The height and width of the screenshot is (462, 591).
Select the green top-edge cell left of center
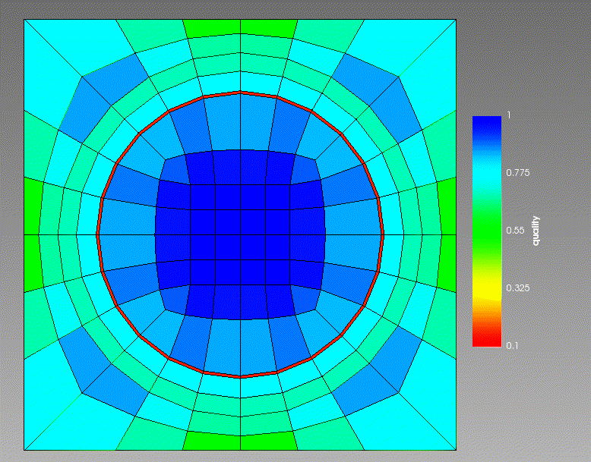tap(213, 27)
